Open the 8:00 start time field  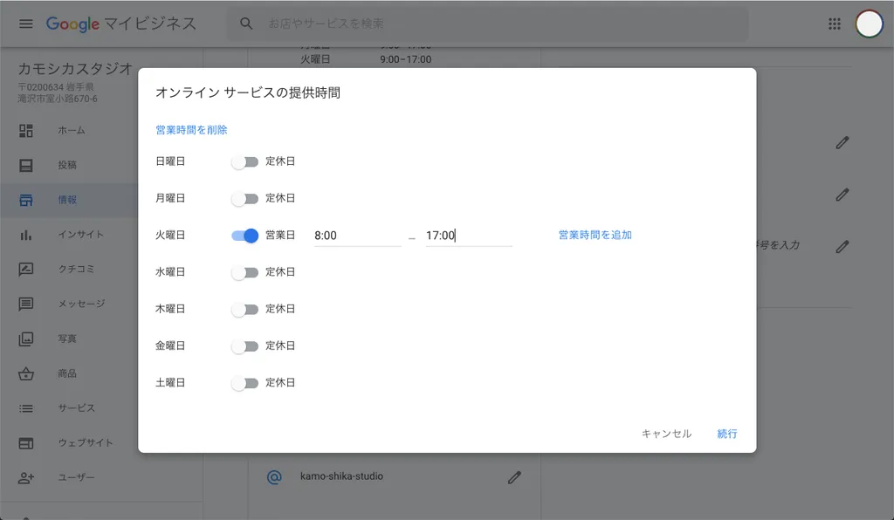[357, 236]
